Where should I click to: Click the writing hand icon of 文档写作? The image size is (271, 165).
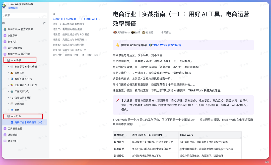click(x=12, y=73)
